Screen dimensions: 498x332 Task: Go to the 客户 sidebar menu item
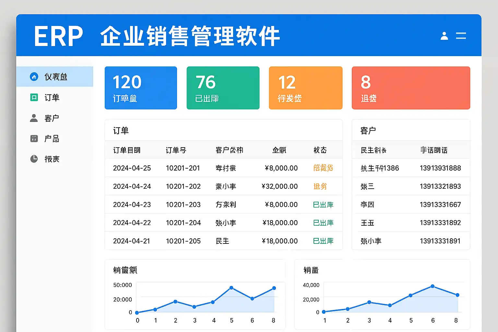click(52, 118)
